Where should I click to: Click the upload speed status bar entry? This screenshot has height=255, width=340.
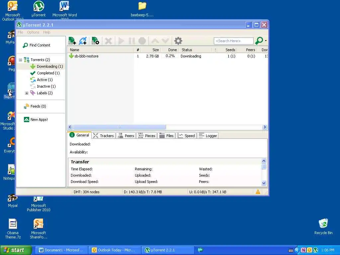coord(208,192)
